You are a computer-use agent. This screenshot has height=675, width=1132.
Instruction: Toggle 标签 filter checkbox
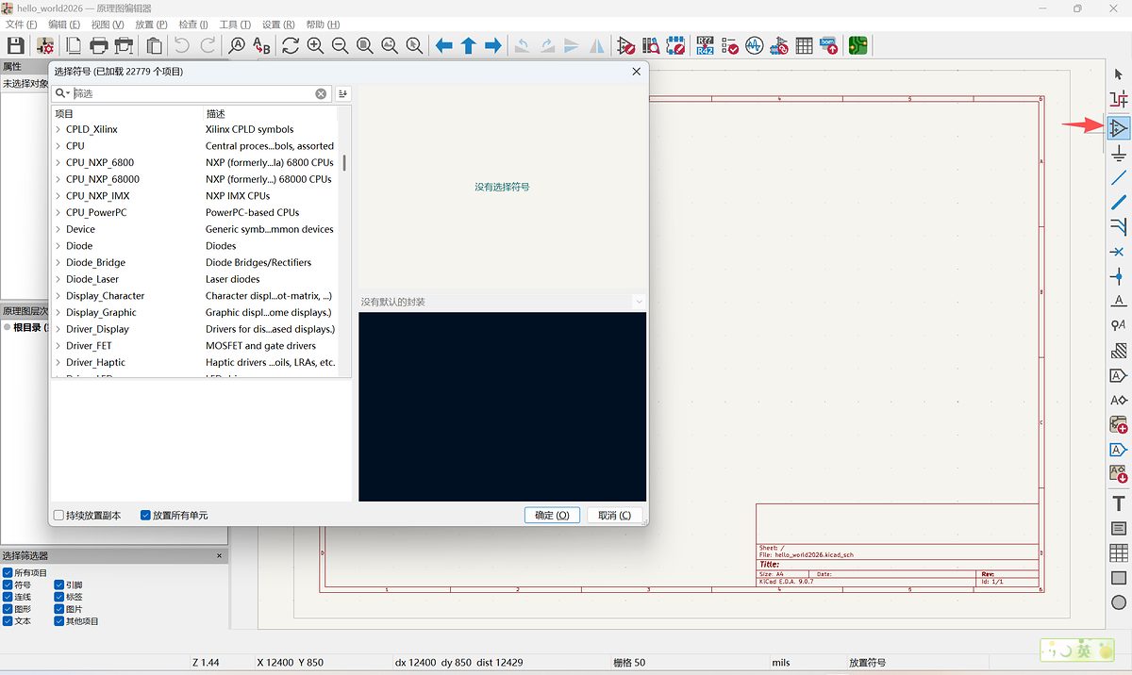coord(58,597)
